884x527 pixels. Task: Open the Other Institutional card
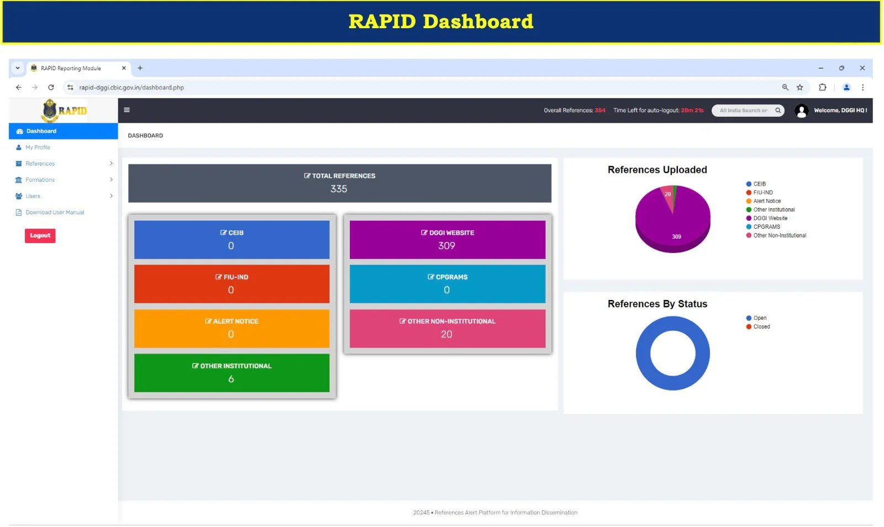[x=231, y=373]
